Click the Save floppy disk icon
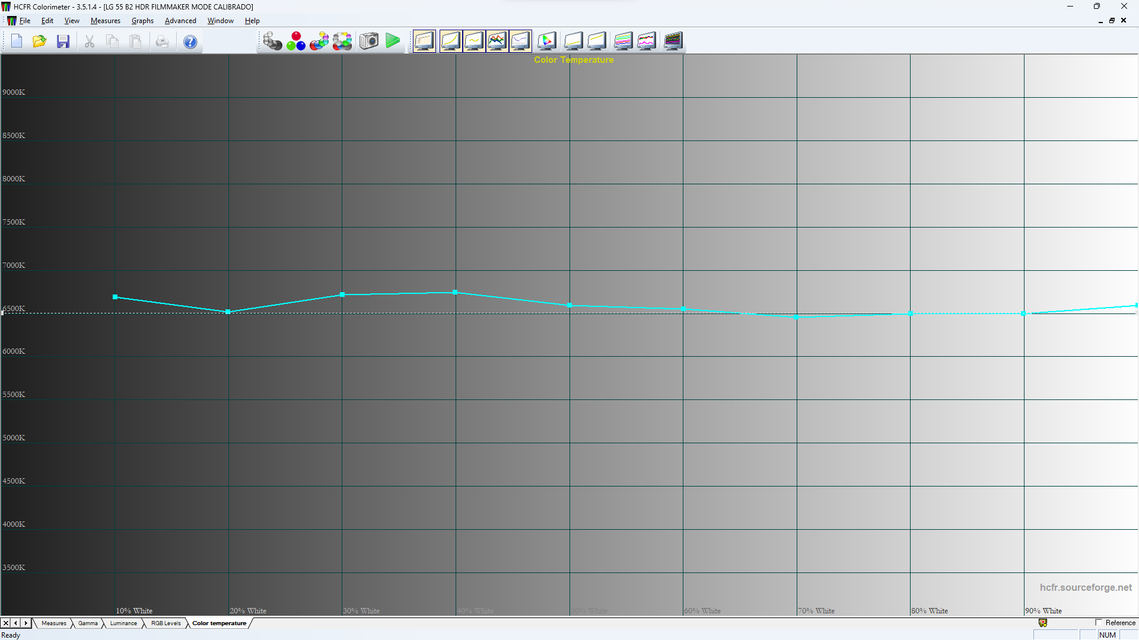1139x640 pixels. pos(63,41)
